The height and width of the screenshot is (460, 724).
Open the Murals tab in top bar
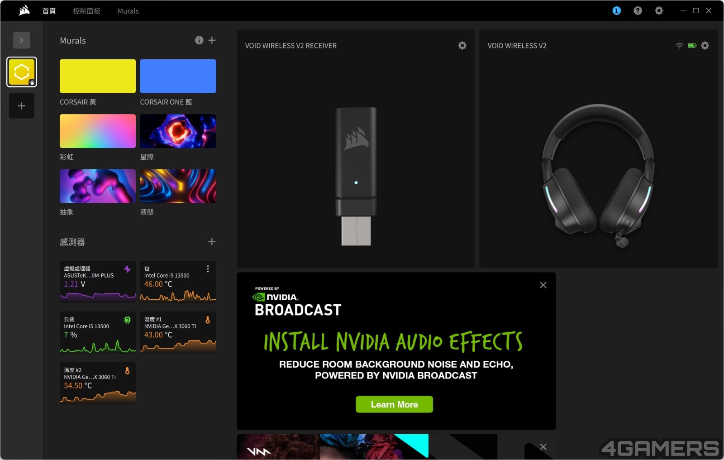[128, 11]
